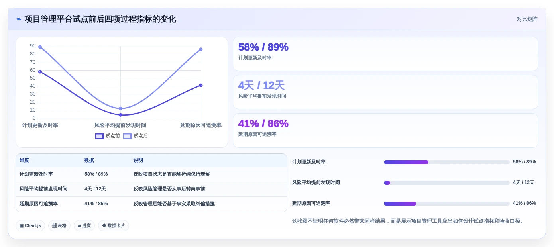The image size is (554, 247).
Task: Click the lightning icon beside the title
Action: [x=19, y=19]
